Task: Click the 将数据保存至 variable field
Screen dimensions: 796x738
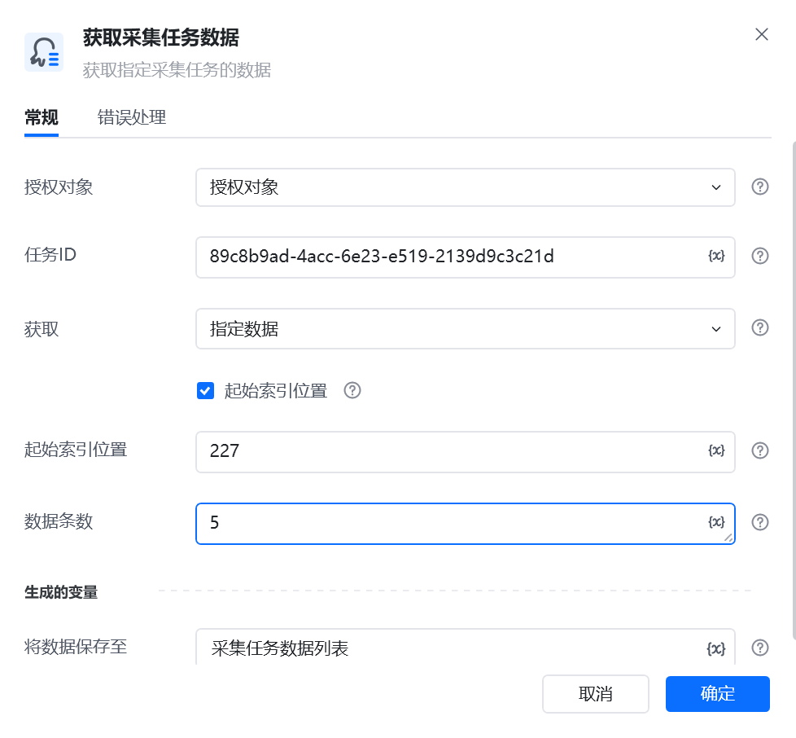Action: tap(465, 647)
